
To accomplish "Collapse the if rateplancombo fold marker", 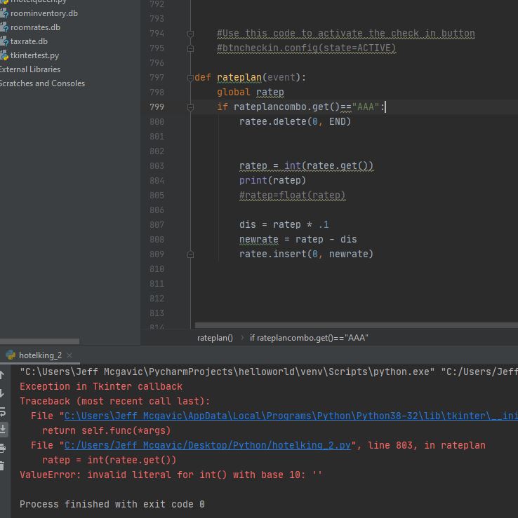I will pos(190,107).
